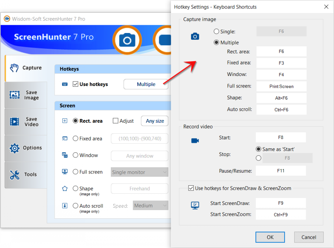Viewport: 334px width, 248px height.
Task: Click the Shape pentagon icon
Action: pyautogui.click(x=65, y=188)
